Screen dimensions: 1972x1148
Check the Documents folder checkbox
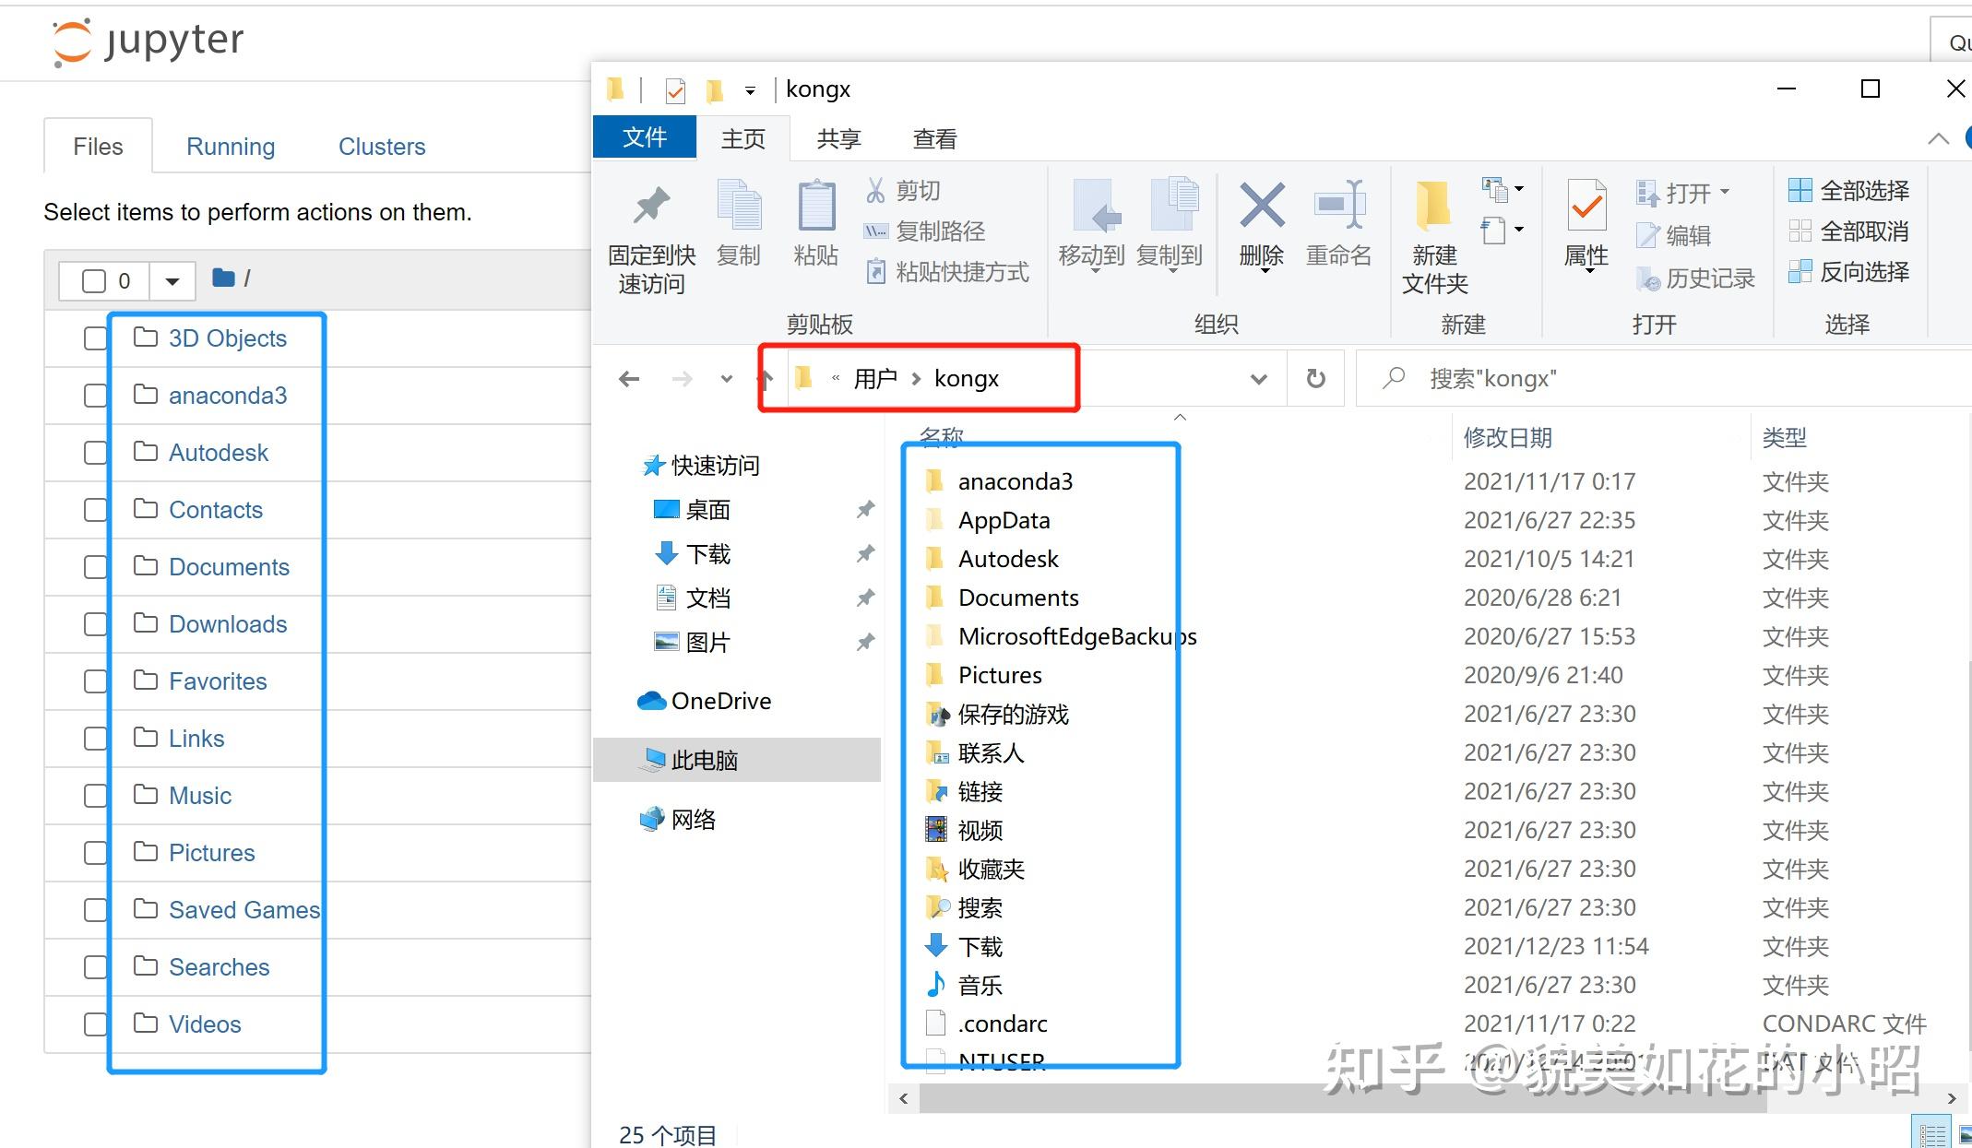pos(95,566)
